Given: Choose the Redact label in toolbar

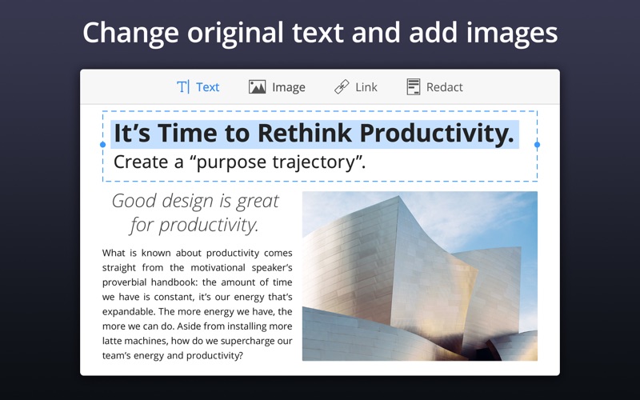Looking at the screenshot, I should [x=445, y=87].
